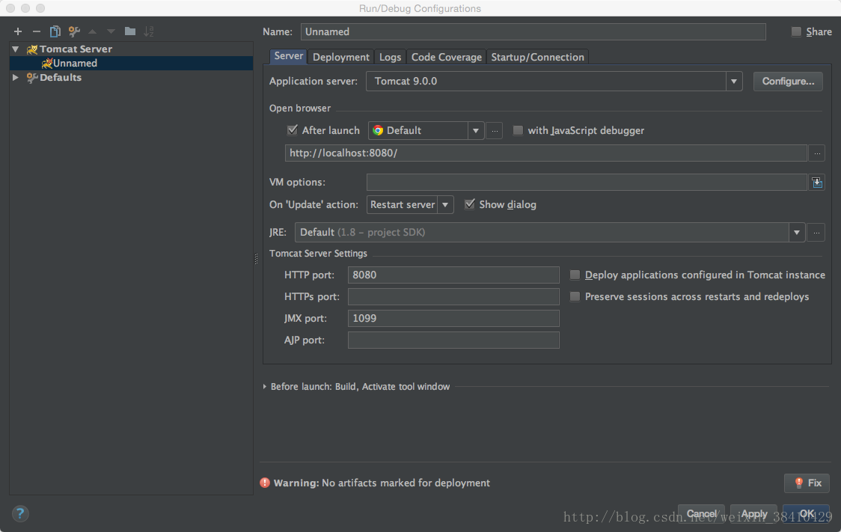
Task: Sort configurations alphabetically icon
Action: click(149, 31)
